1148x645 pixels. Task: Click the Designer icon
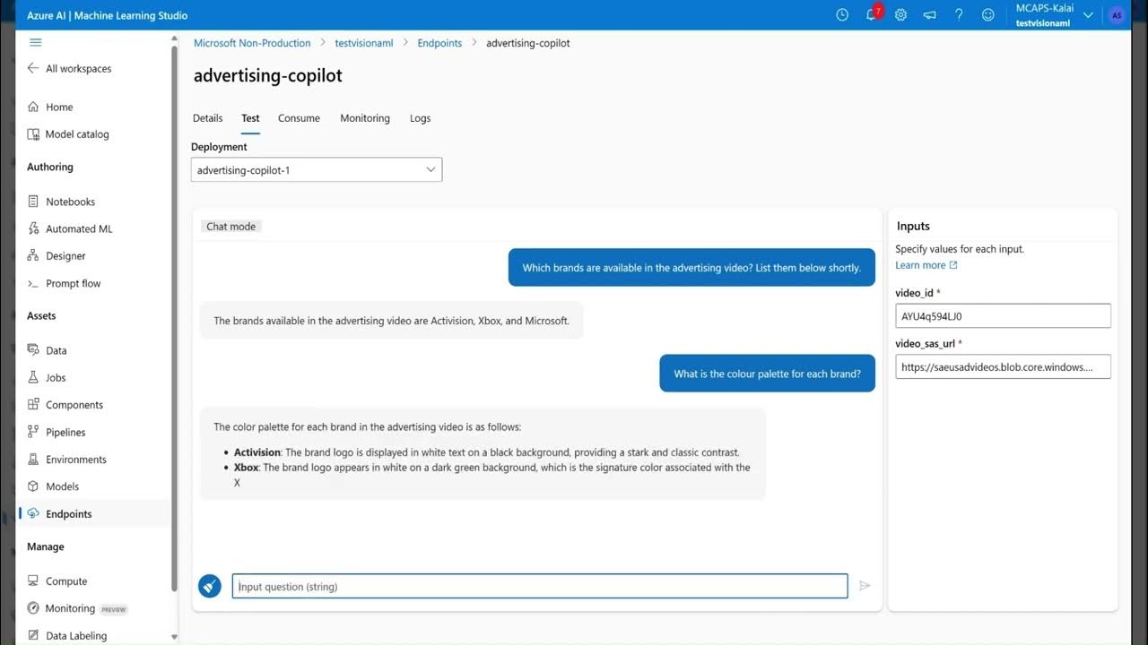(33, 256)
